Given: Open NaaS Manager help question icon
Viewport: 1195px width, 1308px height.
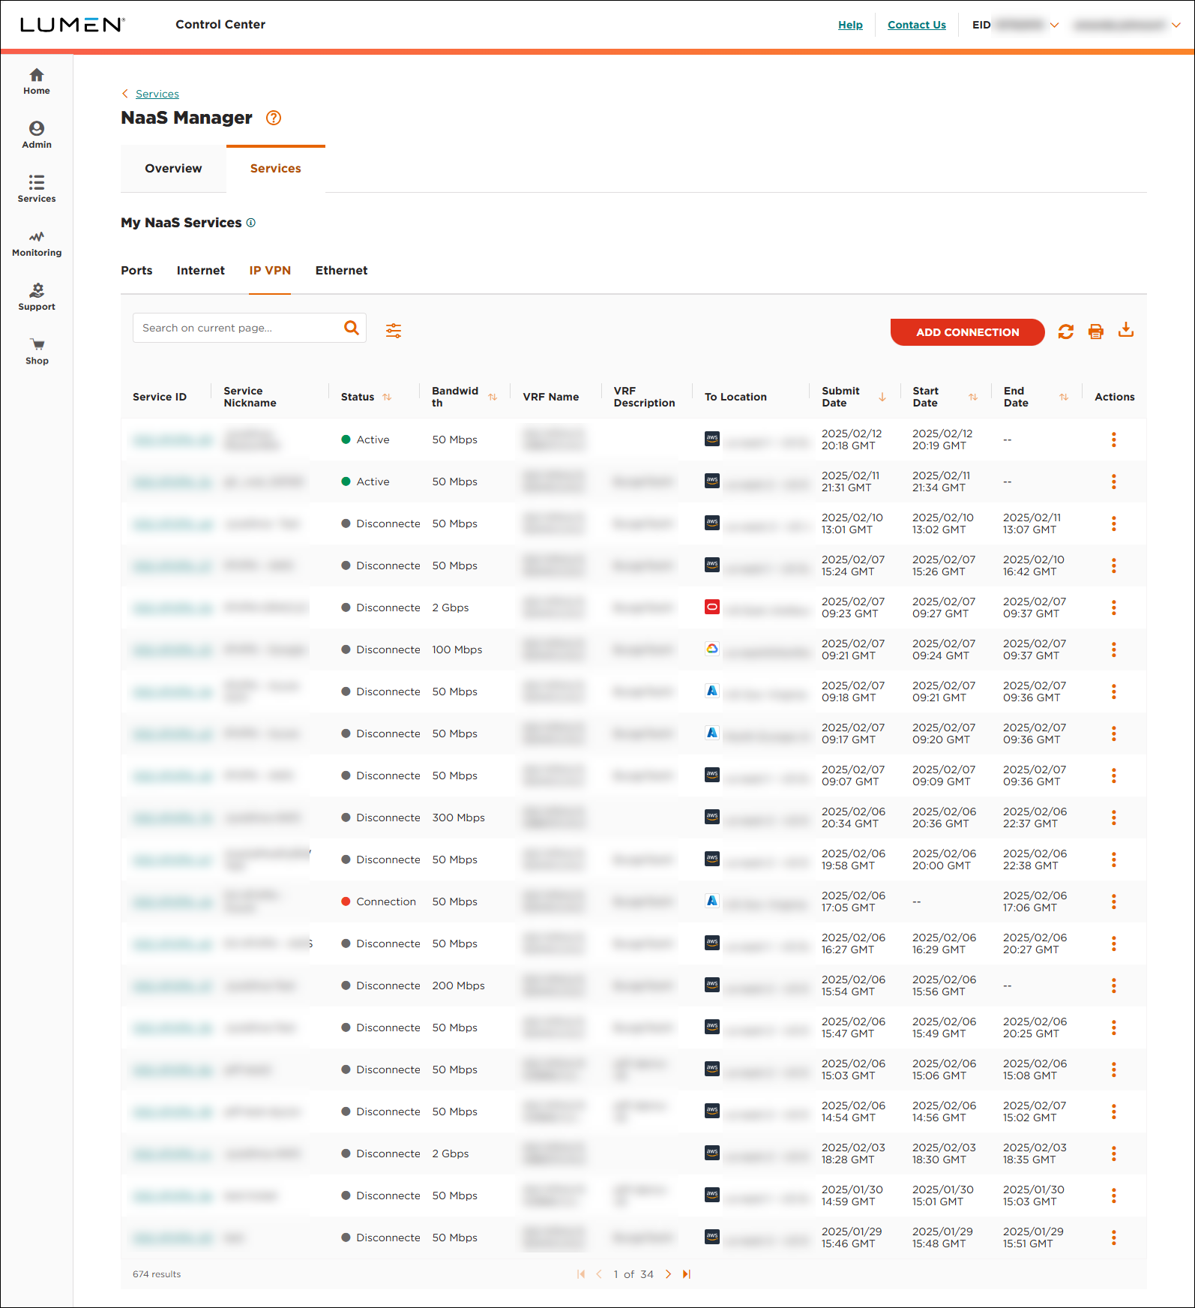Looking at the screenshot, I should click(274, 118).
